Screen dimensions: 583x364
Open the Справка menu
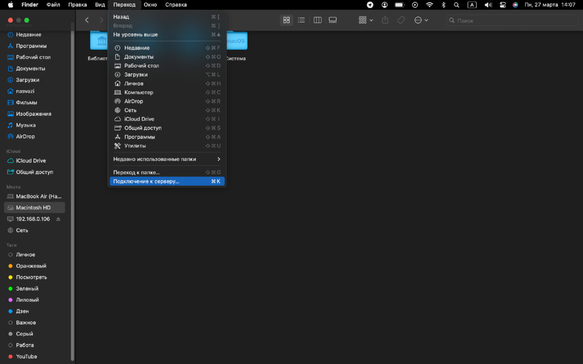point(176,5)
